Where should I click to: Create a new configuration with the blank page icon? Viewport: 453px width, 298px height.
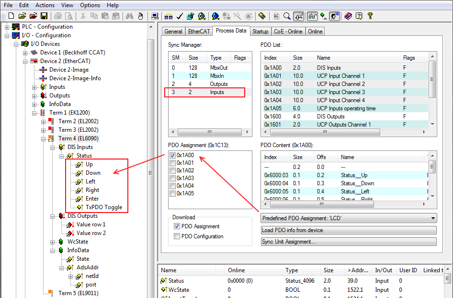coord(11,16)
